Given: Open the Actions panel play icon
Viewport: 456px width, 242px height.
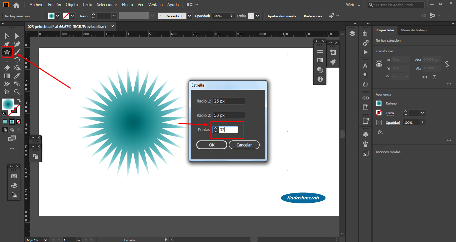Looking at the screenshot, I should [365, 52].
